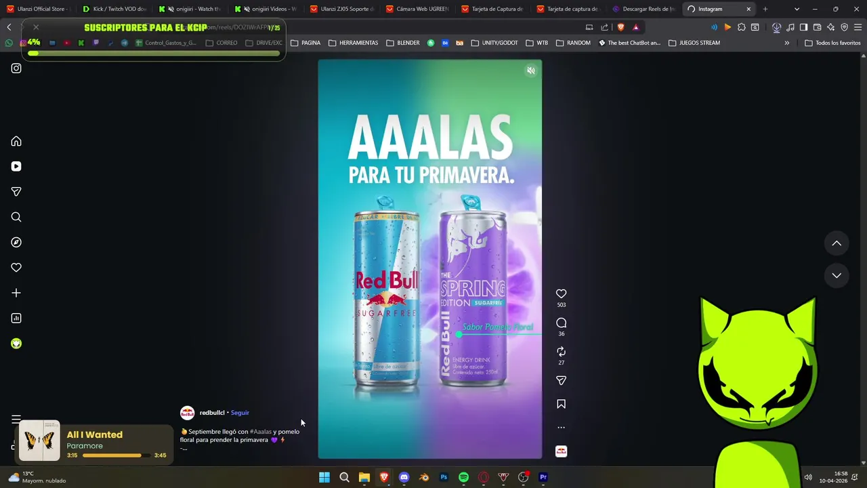The image size is (867, 488).
Task: Open the browser extensions puzzle icon
Action: pos(742,27)
